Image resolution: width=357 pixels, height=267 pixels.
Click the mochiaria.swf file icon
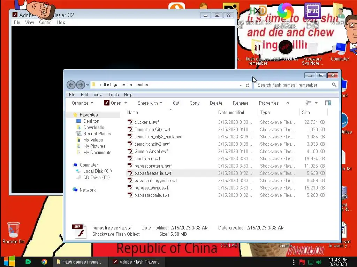pos(130,159)
